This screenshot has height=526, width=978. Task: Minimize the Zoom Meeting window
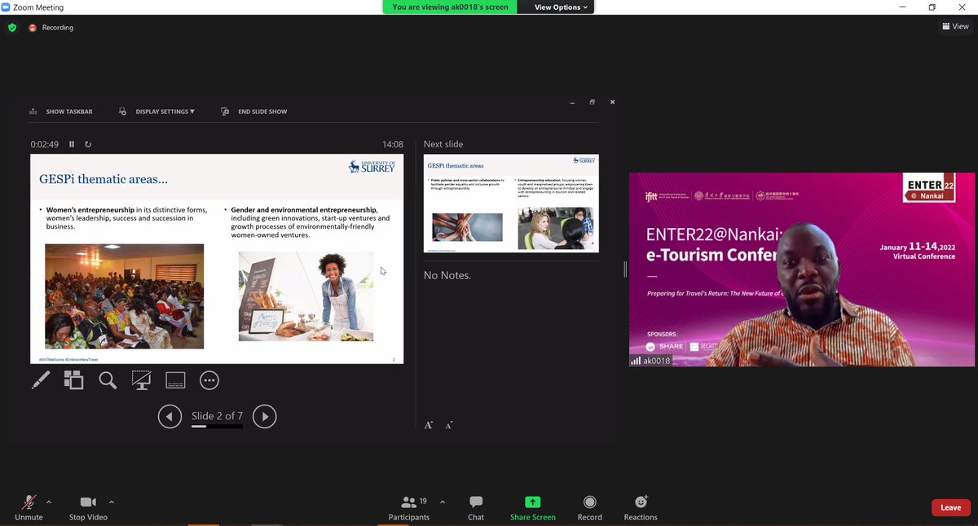(902, 7)
